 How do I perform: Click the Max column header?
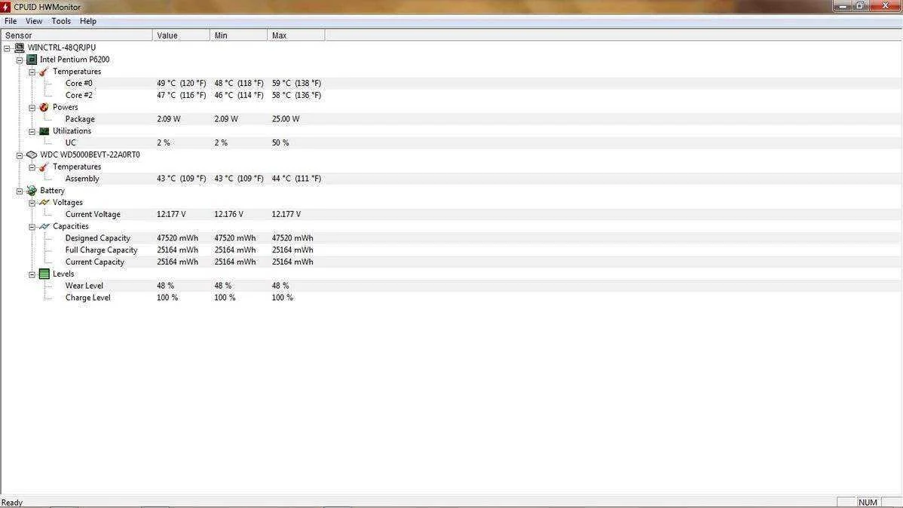point(296,35)
